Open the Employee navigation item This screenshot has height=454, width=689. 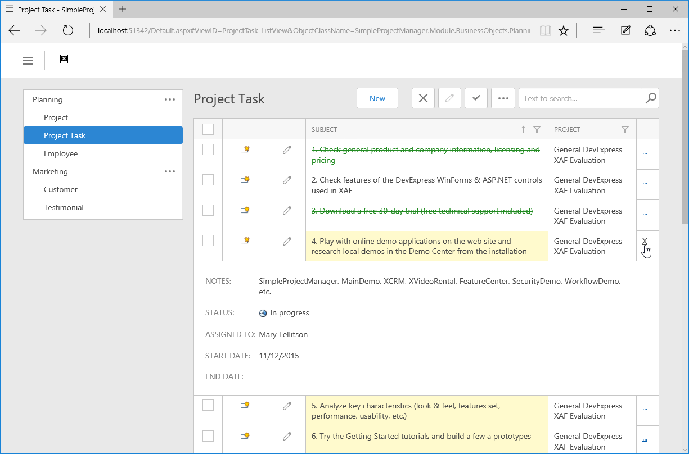point(61,153)
